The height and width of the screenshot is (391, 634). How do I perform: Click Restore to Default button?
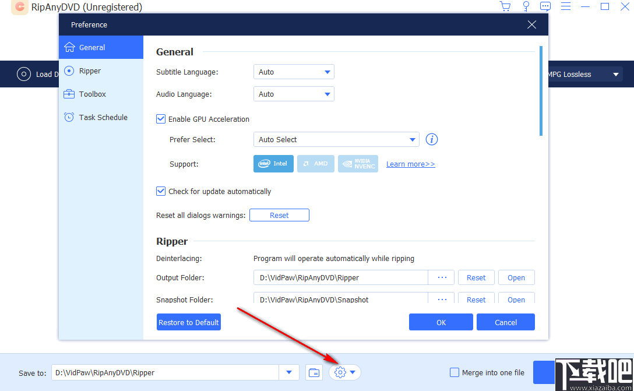(x=189, y=322)
